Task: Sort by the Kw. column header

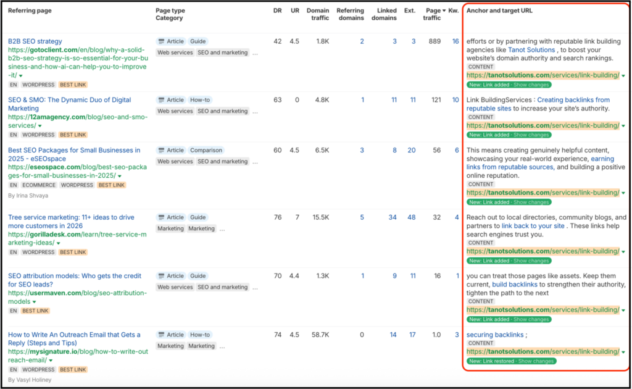Action: [454, 10]
